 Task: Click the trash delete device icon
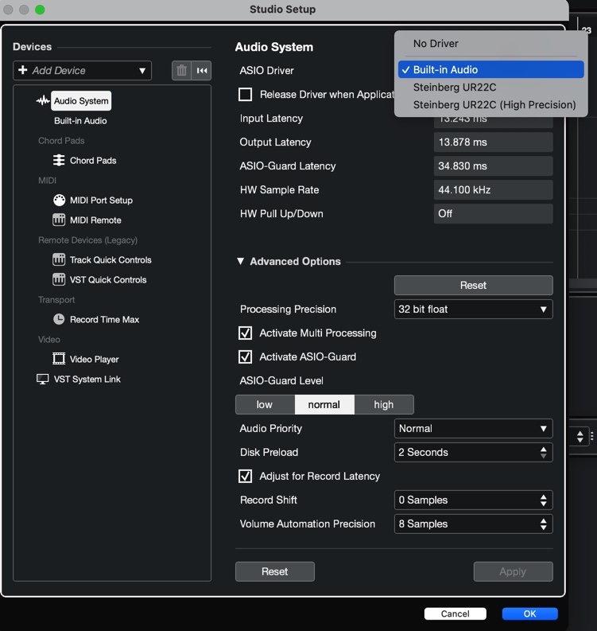(x=182, y=71)
